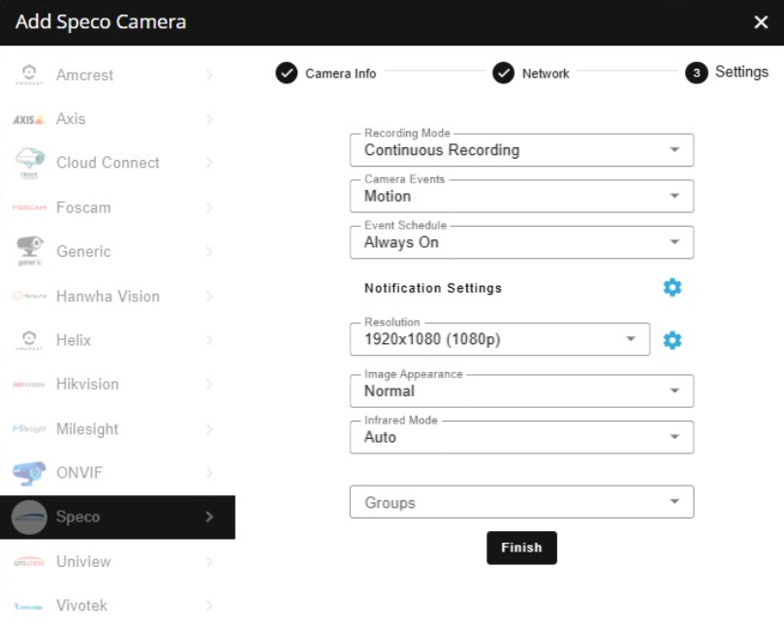The image size is (784, 627).
Task: Click the Add Speco Camera title
Action: [101, 22]
